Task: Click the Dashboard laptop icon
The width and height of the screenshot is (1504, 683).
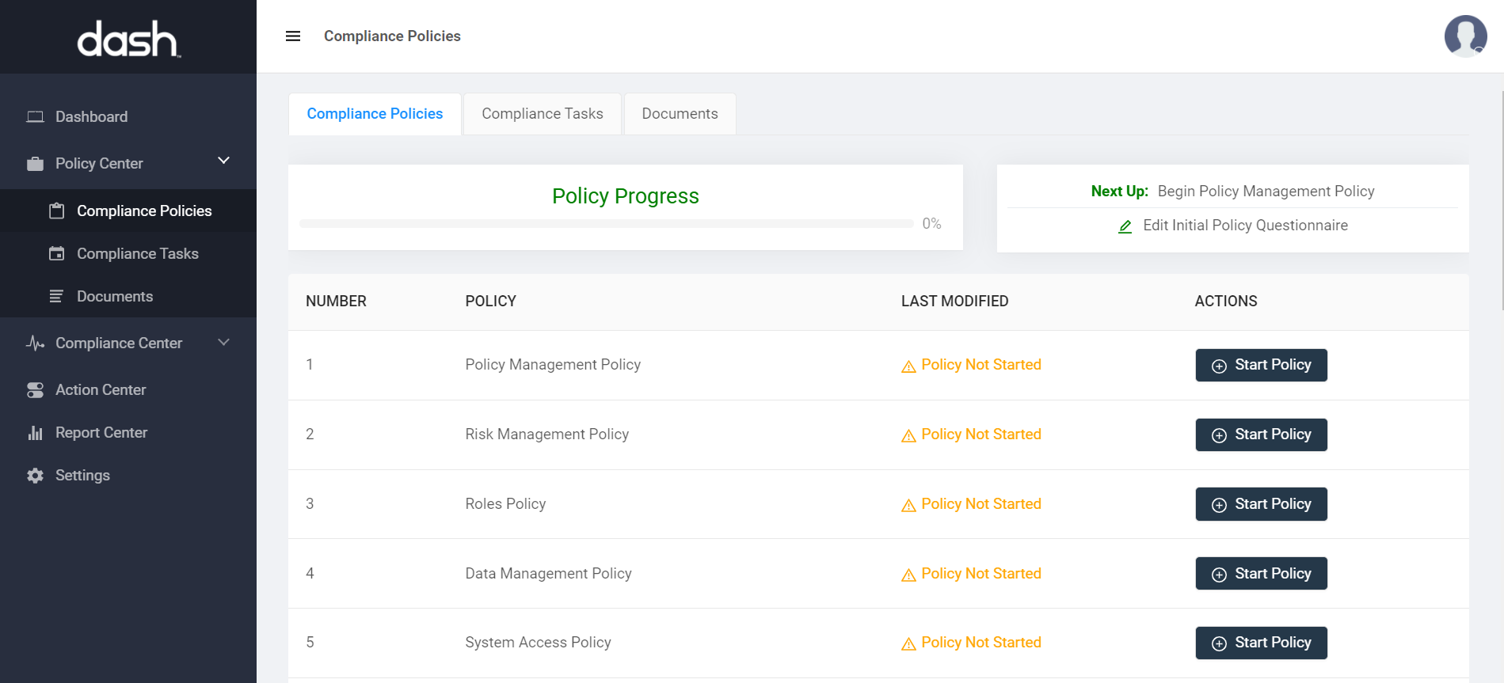Action: point(35,117)
